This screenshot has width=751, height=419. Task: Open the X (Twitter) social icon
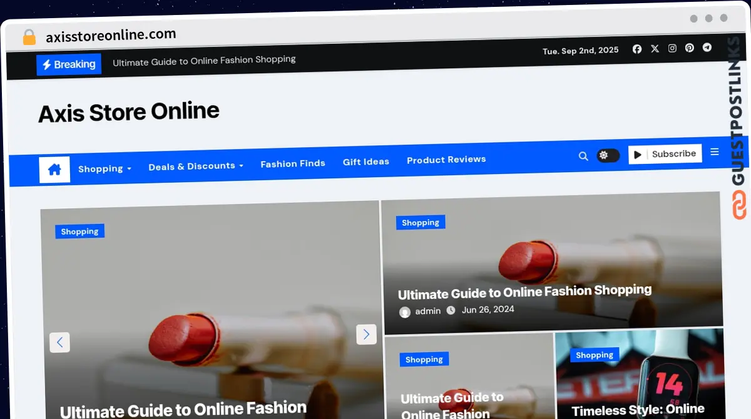[655, 48]
